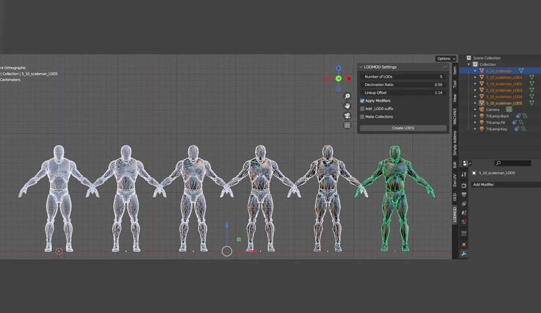Screen dimensions: 541x313
Task: Click the Decimation Ratio slider
Action: pos(403,85)
